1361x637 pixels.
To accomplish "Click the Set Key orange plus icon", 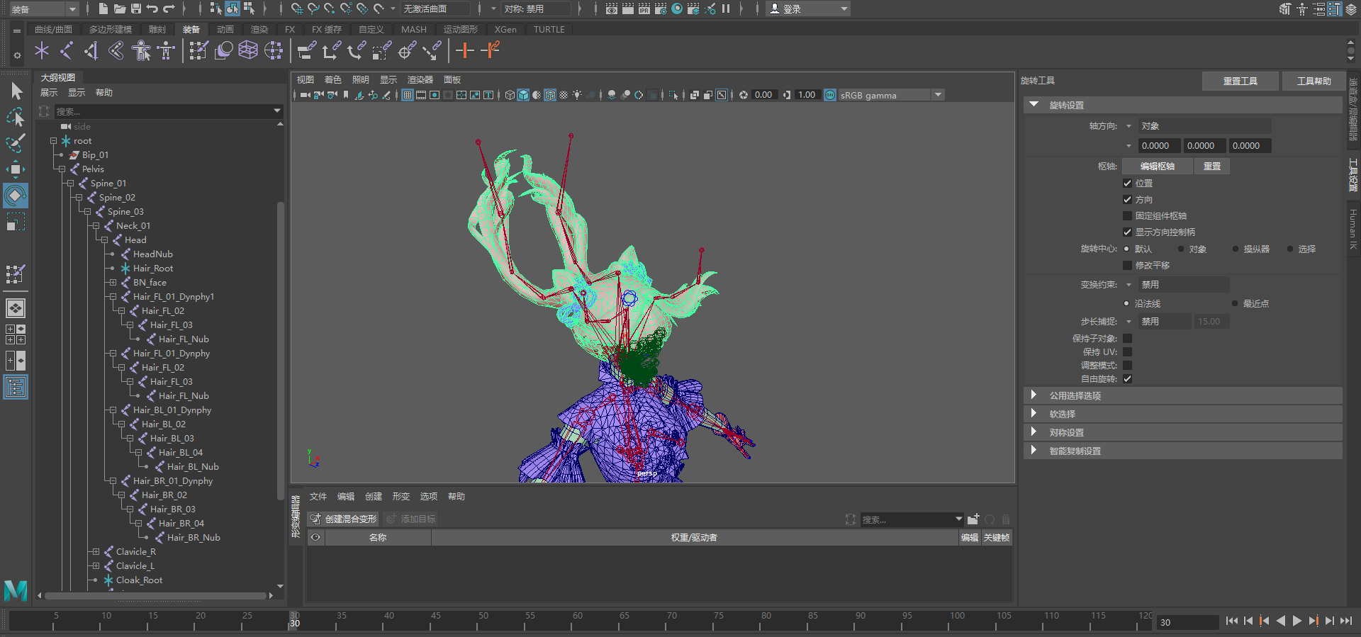I will tap(464, 50).
